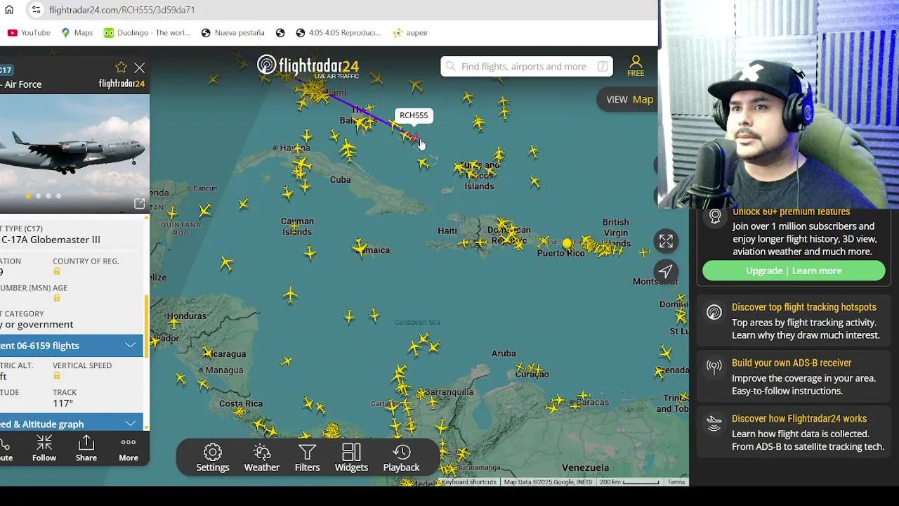Select the fourth photo carousel dot

(58, 196)
